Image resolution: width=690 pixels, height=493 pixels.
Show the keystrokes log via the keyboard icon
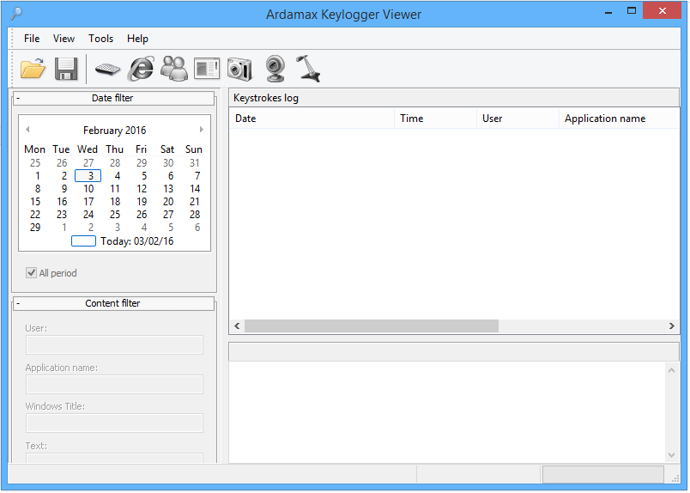pyautogui.click(x=107, y=70)
